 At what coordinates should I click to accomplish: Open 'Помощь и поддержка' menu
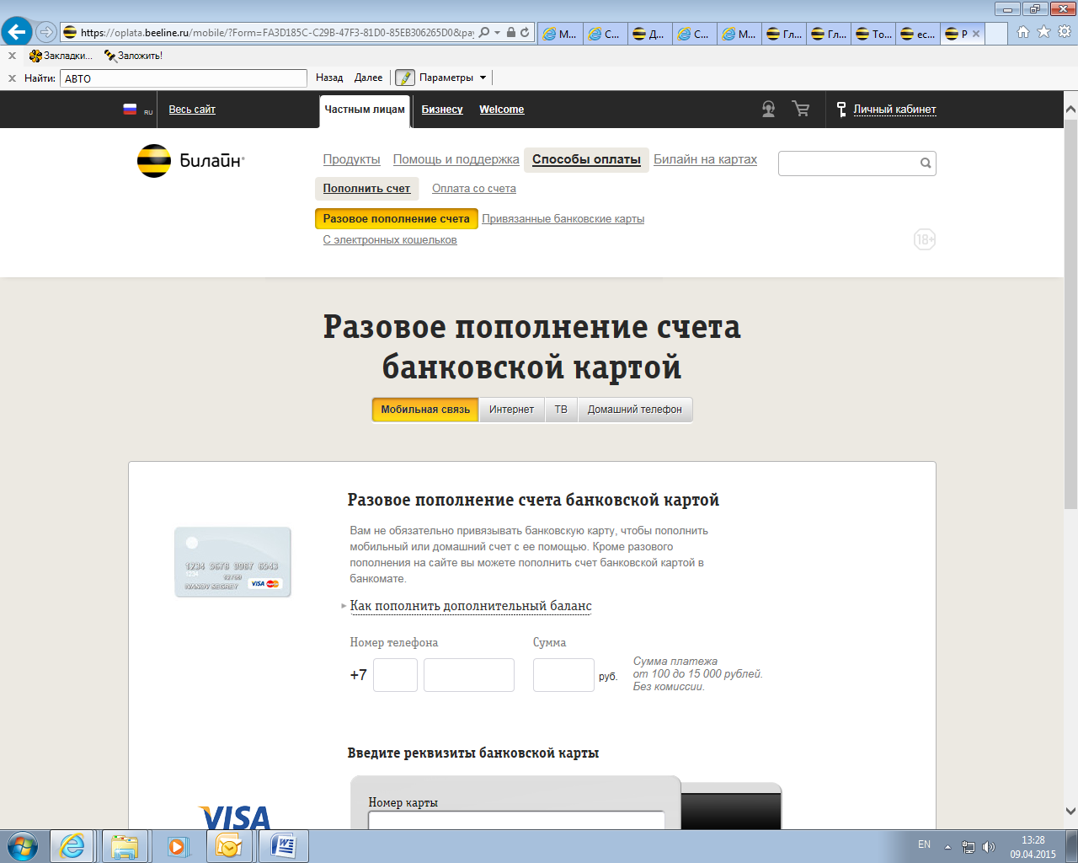[x=456, y=159]
